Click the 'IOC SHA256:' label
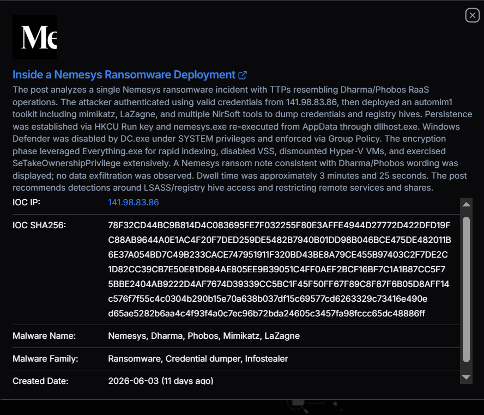Image resolution: width=484 pixels, height=415 pixels. [x=39, y=225]
